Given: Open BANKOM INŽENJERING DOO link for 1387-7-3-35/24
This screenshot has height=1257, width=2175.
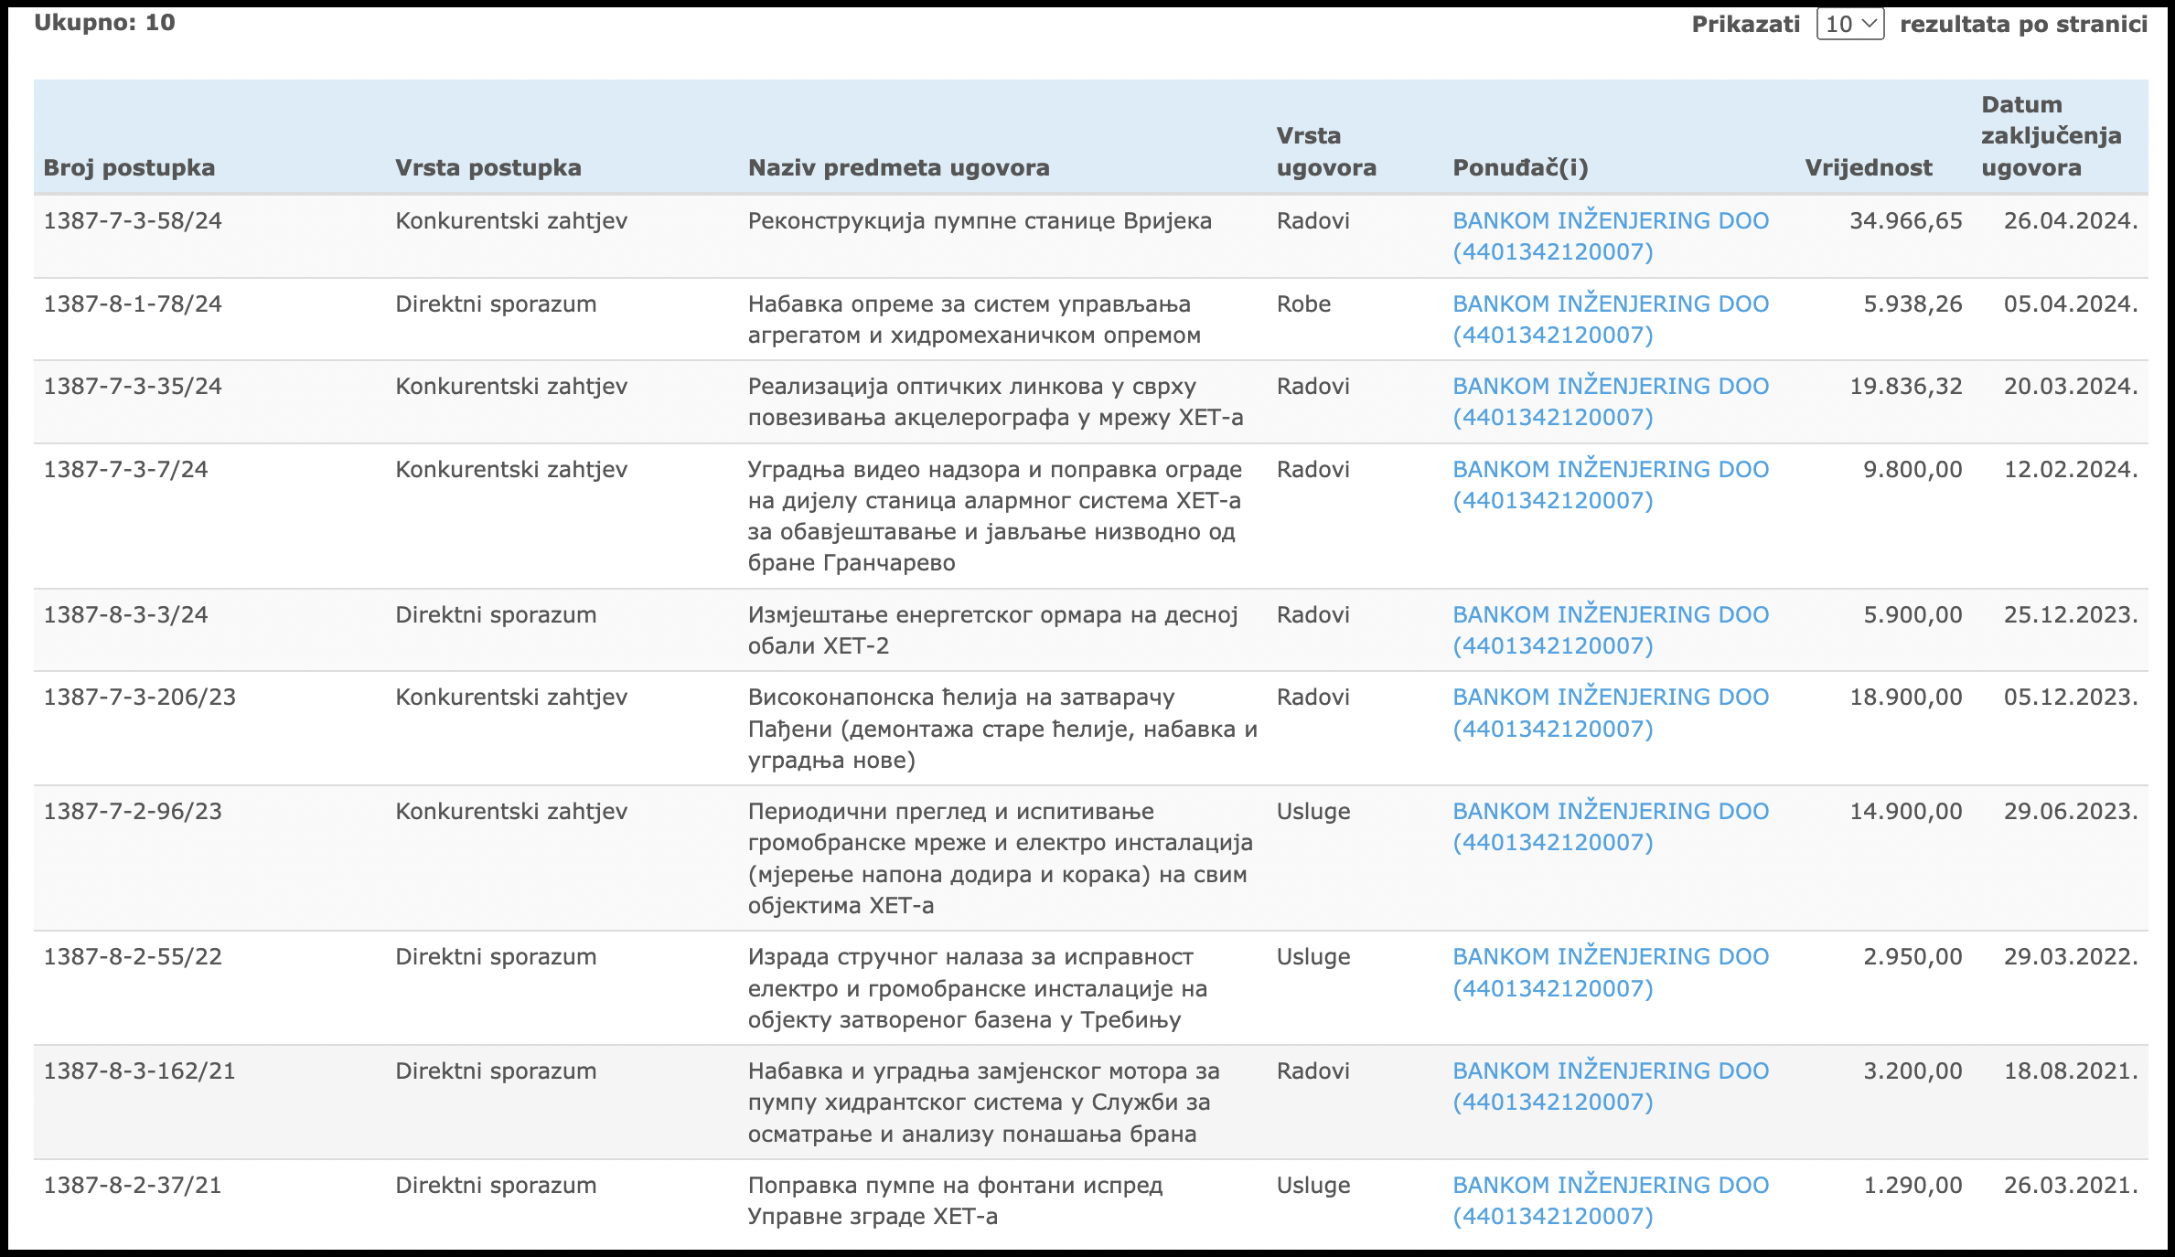Looking at the screenshot, I should [x=1611, y=402].
